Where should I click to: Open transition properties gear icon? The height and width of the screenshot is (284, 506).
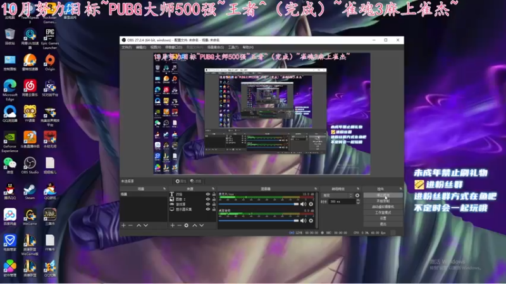(x=357, y=196)
